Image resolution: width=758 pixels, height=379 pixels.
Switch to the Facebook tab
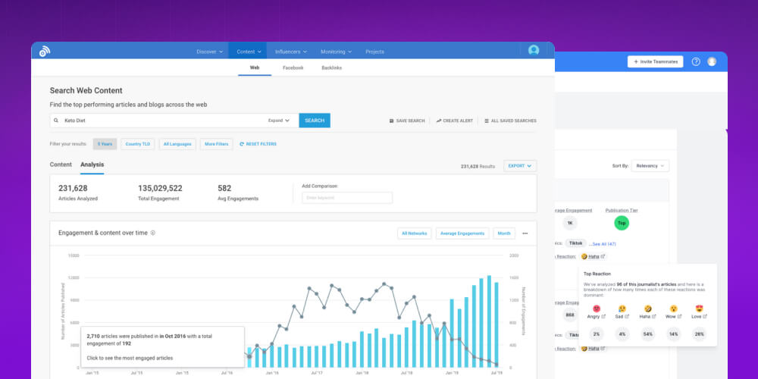(293, 68)
